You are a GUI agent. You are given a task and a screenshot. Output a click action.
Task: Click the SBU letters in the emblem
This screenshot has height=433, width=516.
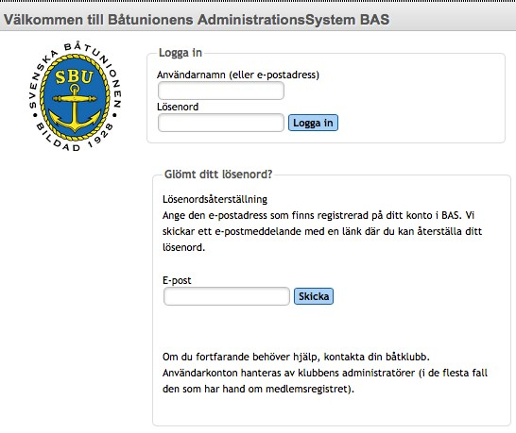click(74, 76)
